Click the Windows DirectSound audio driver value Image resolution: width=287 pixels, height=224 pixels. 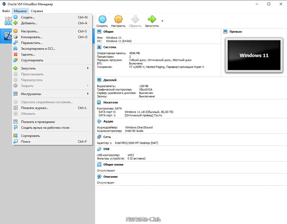click(139, 127)
